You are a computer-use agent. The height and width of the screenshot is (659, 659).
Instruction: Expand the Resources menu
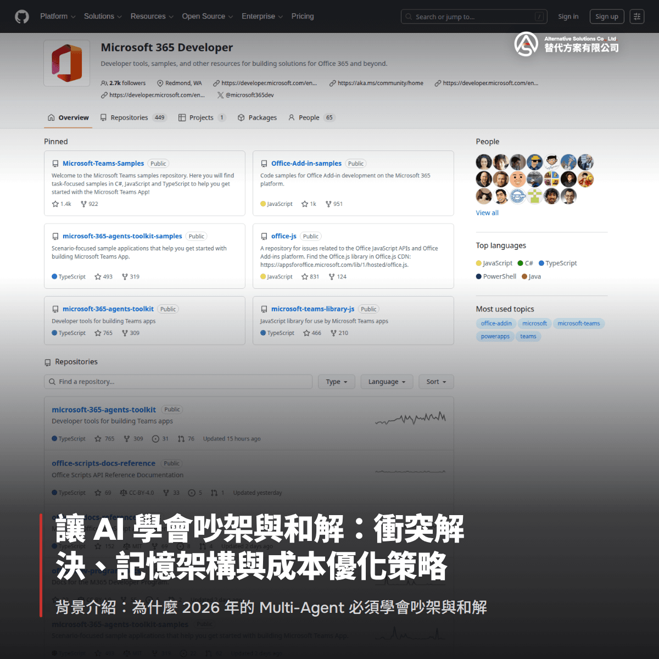click(152, 16)
